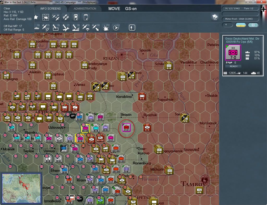Select the F8 bomb city mode icon
Screen dimensions: 267x205
point(76,28)
